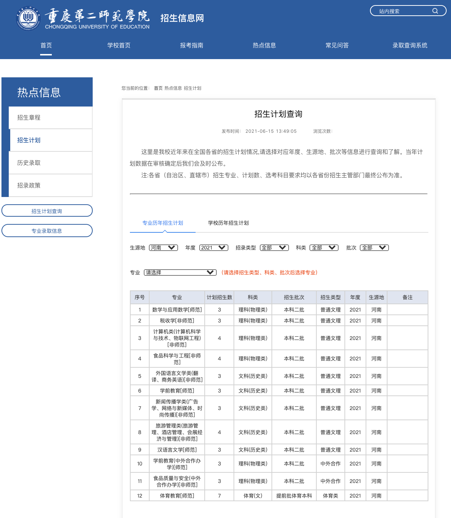The height and width of the screenshot is (518, 451).
Task: Open 招生章程 in sidebar
Action: [x=29, y=117]
